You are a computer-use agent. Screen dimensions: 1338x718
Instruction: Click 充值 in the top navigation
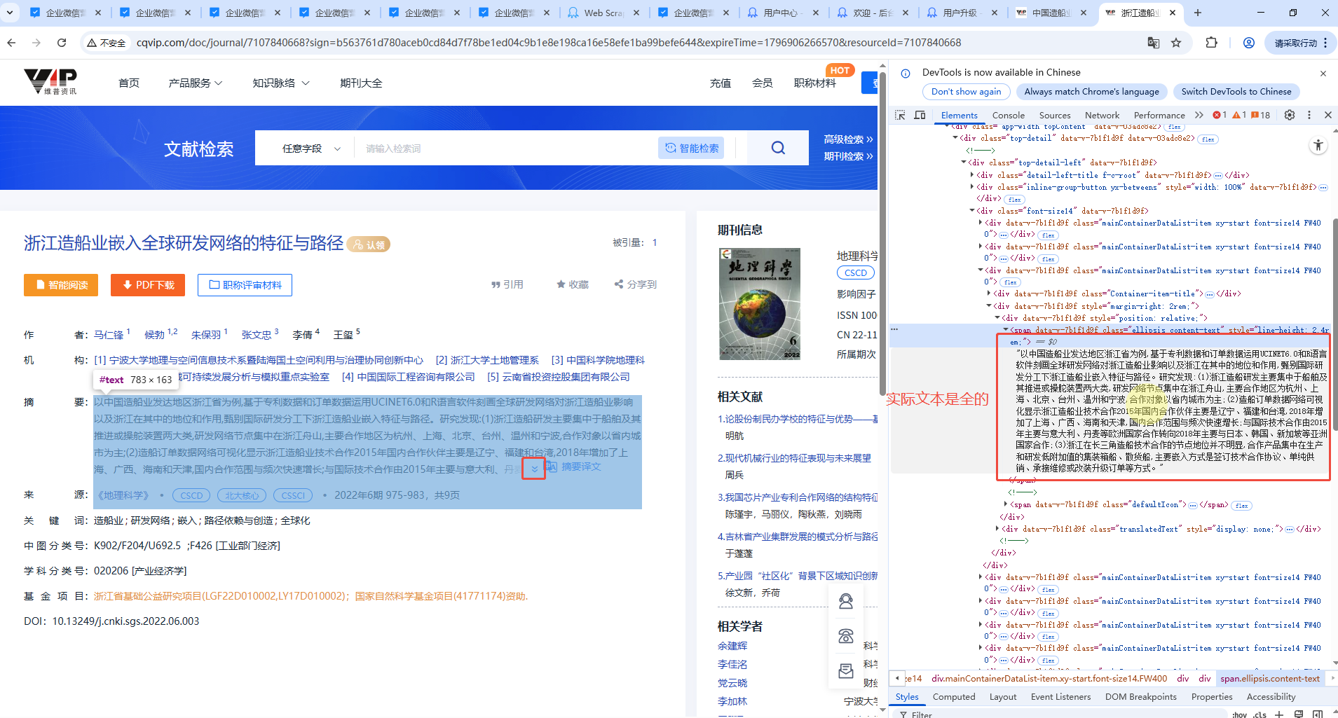coord(720,83)
